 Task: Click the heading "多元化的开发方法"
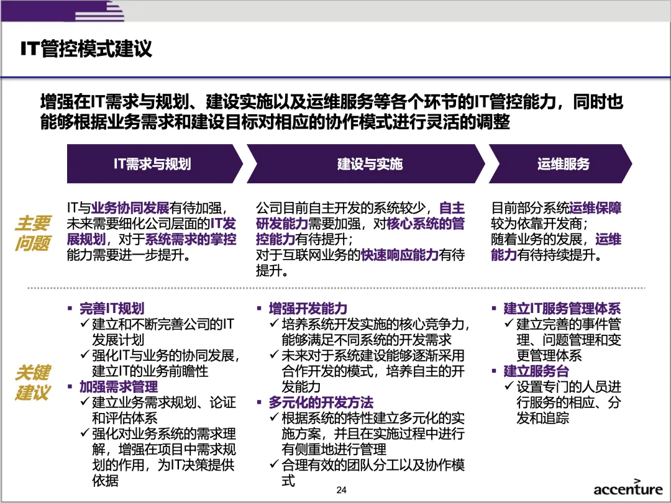321,402
